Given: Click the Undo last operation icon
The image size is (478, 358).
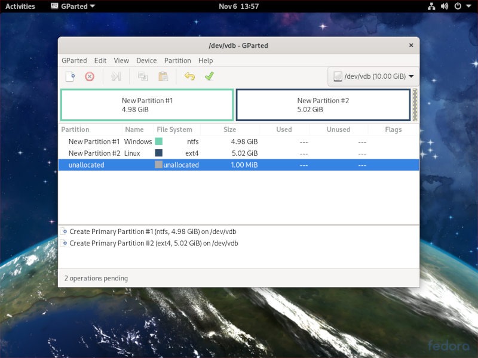Looking at the screenshot, I should (x=191, y=76).
